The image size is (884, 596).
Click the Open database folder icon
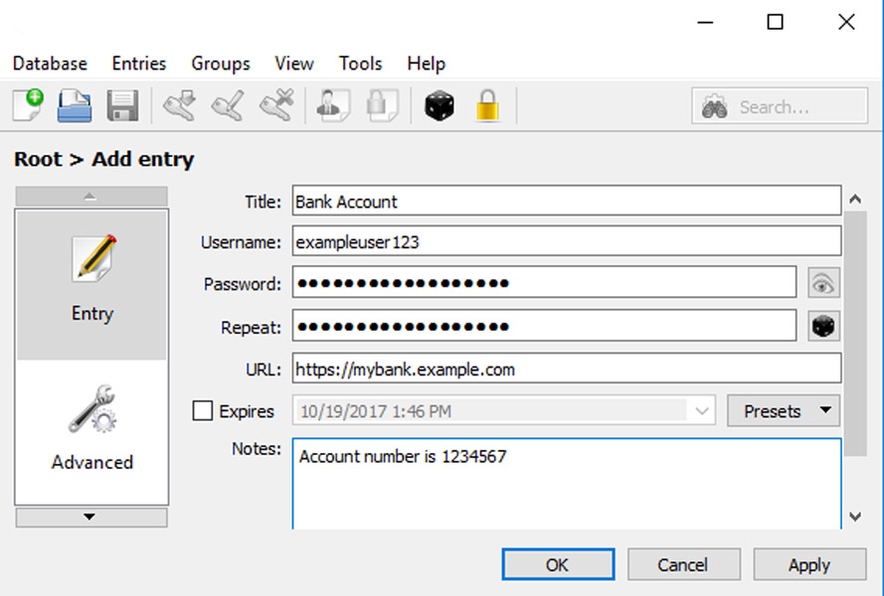(x=75, y=105)
